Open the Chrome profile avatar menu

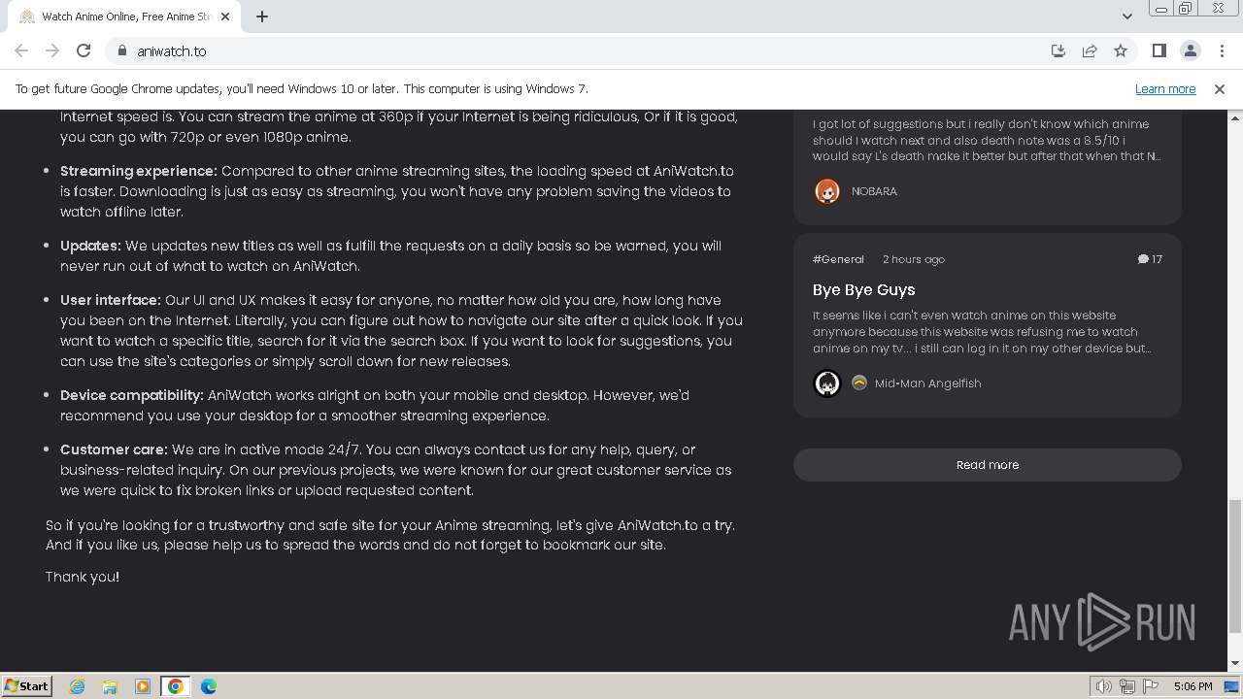1190,50
